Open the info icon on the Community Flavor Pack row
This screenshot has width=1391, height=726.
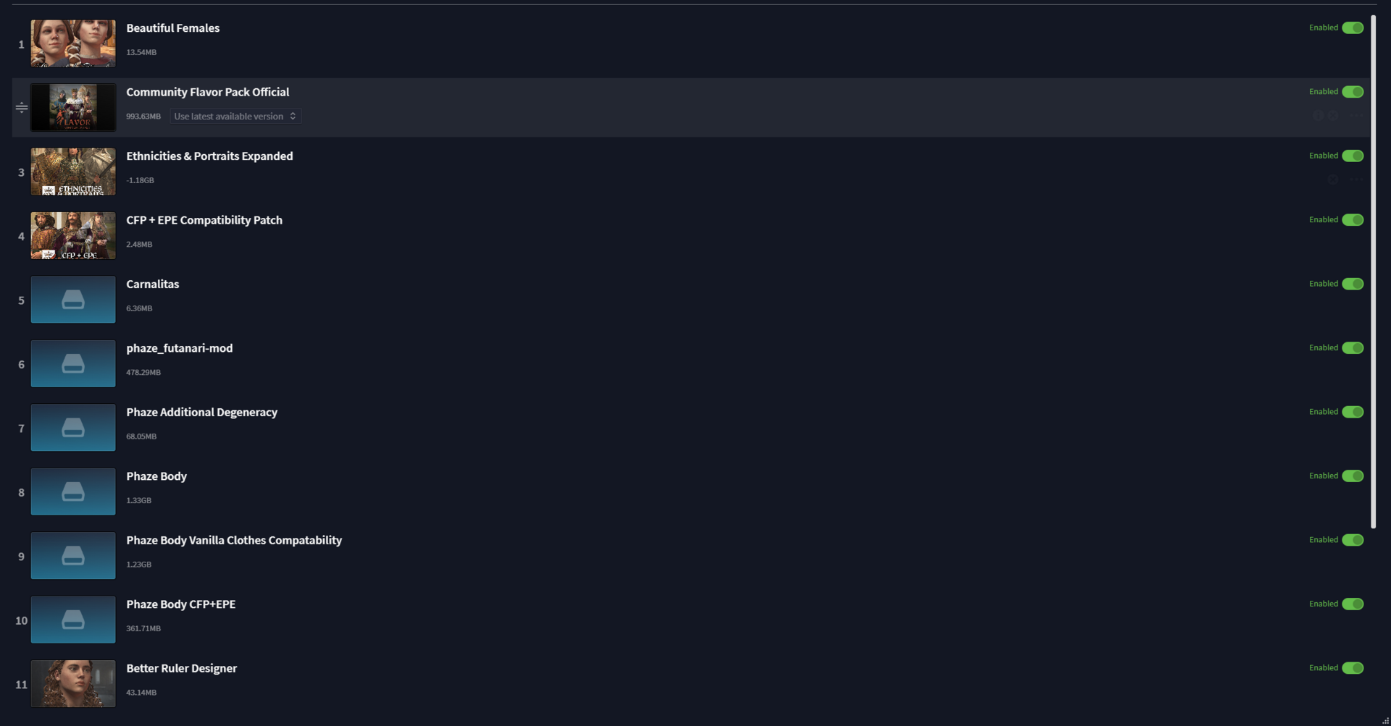coord(1318,116)
